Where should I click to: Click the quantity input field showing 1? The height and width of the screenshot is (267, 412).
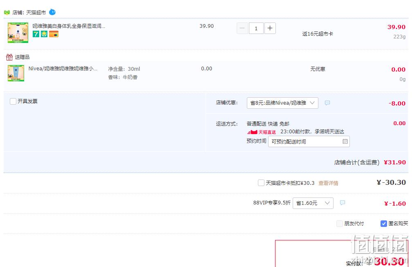(x=256, y=28)
